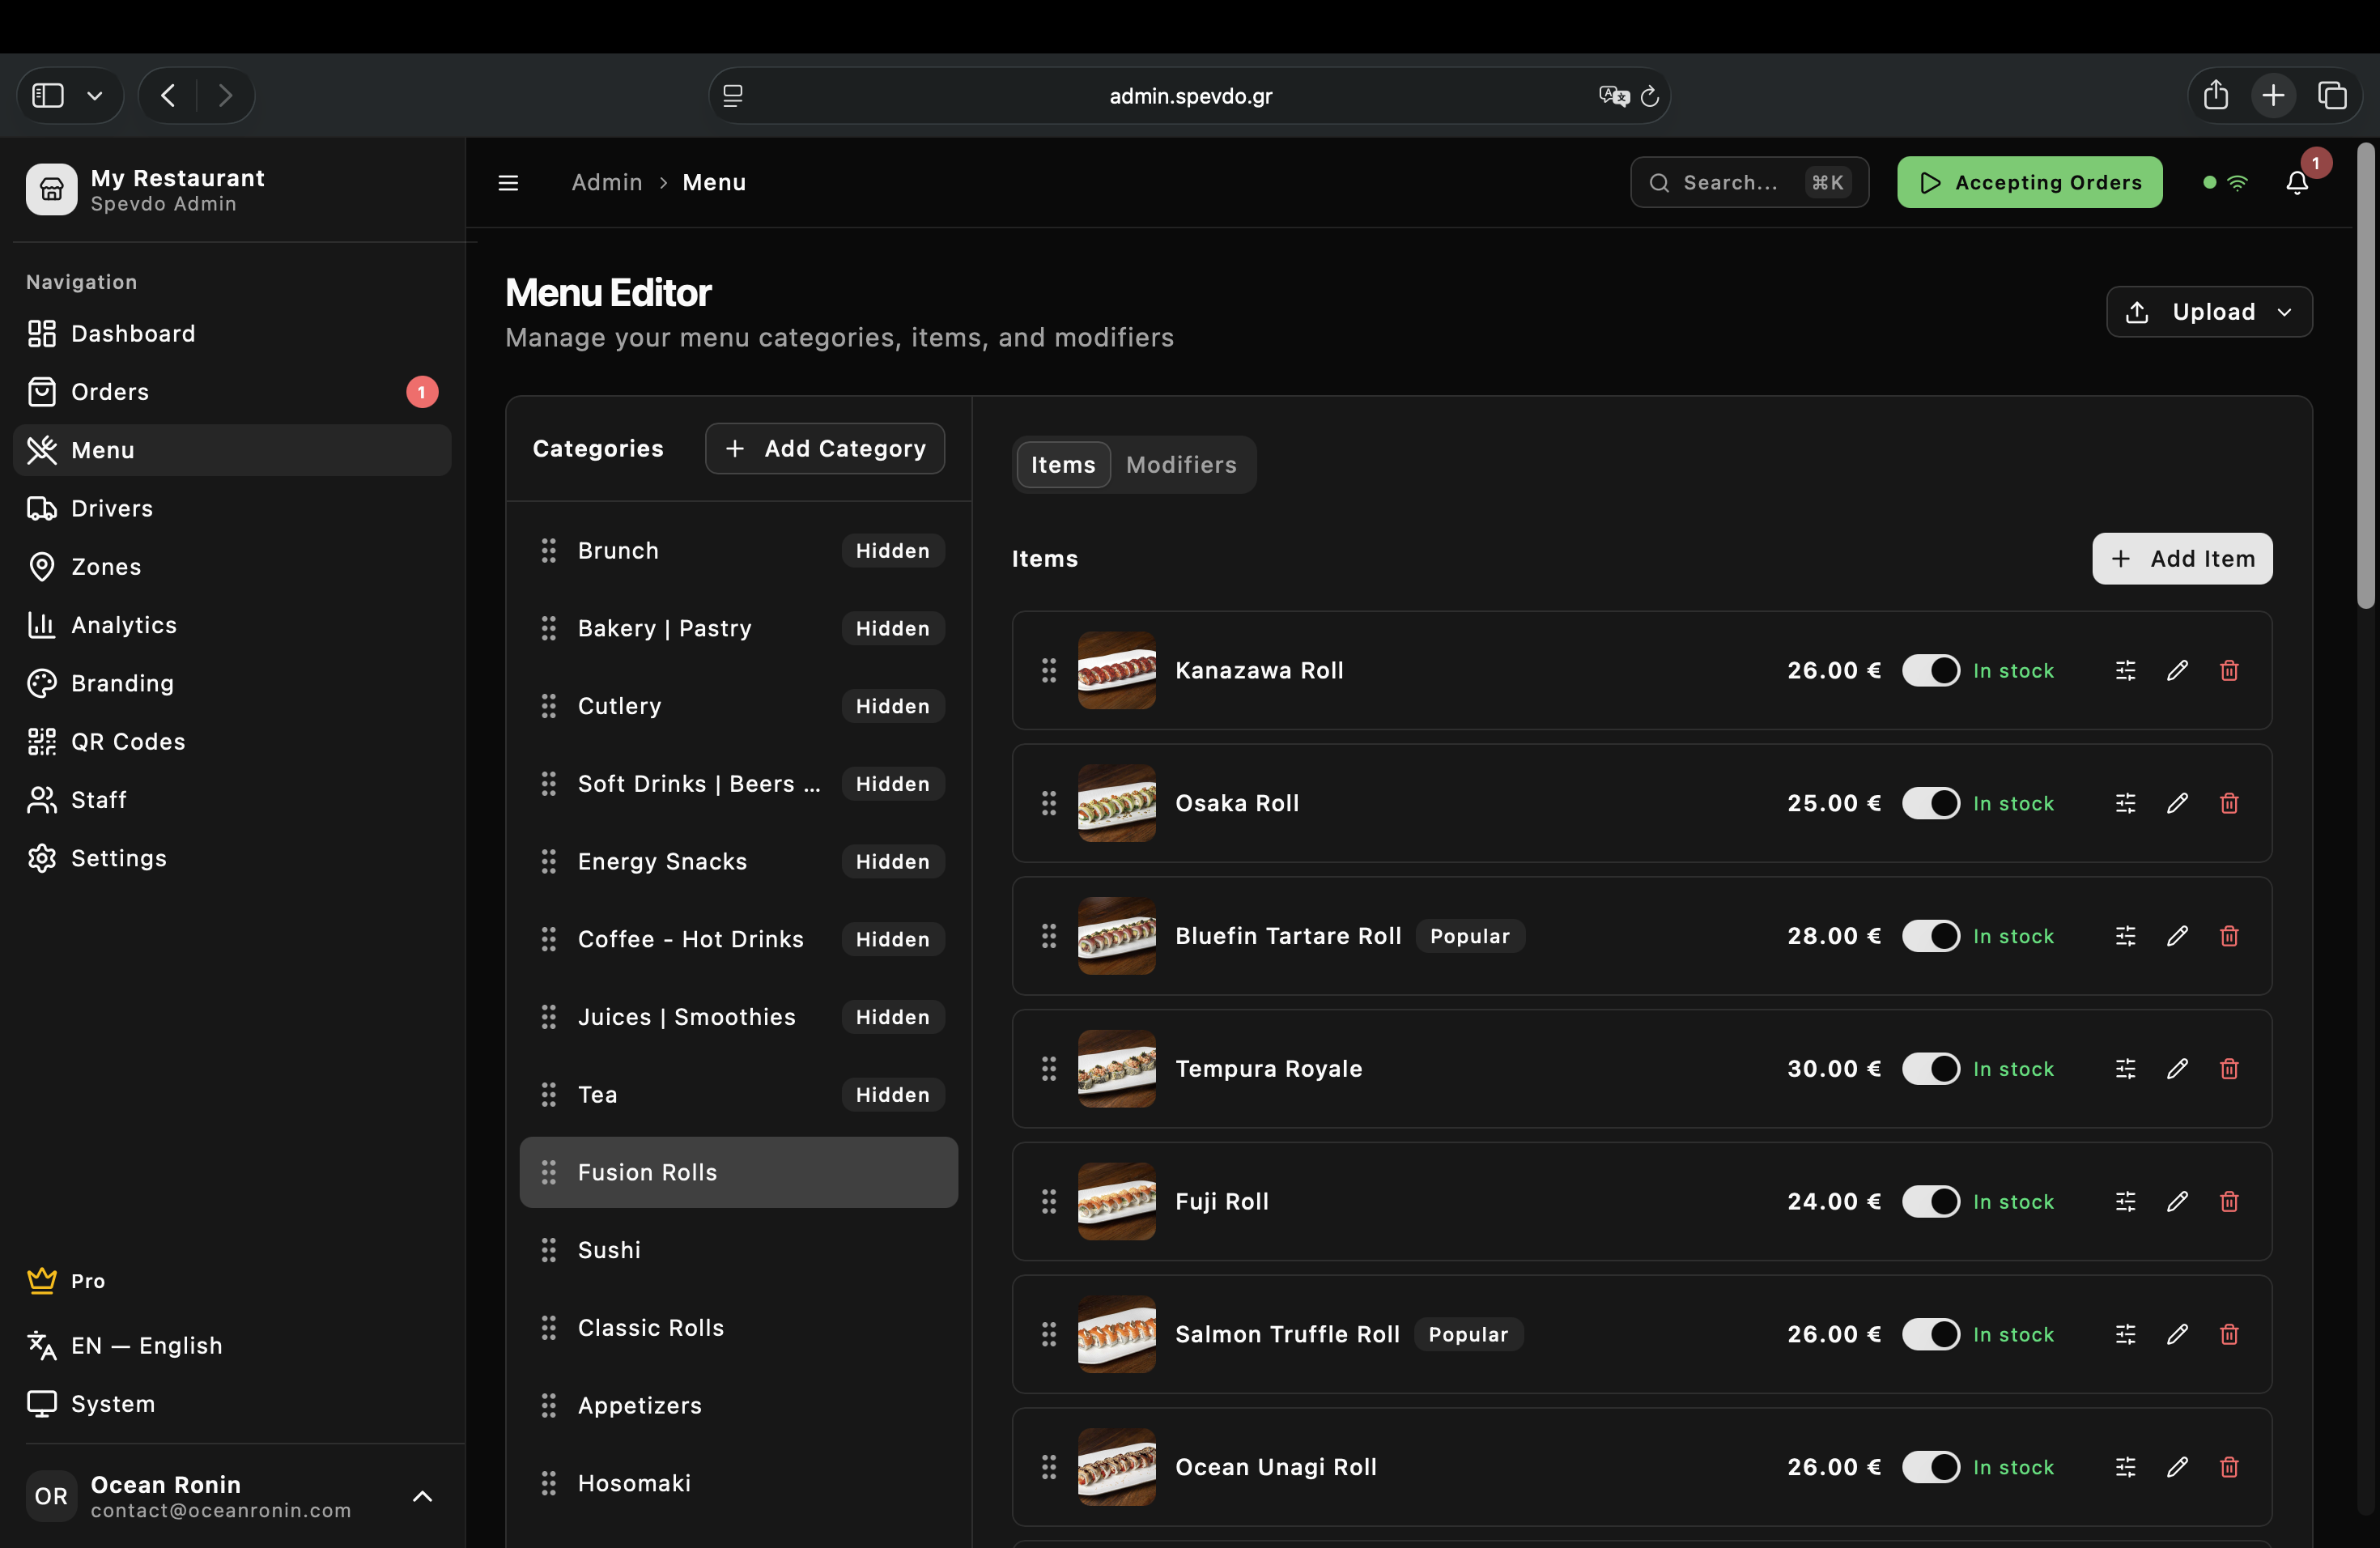Expand the Upload dropdown
The image size is (2380, 1548).
point(2284,311)
